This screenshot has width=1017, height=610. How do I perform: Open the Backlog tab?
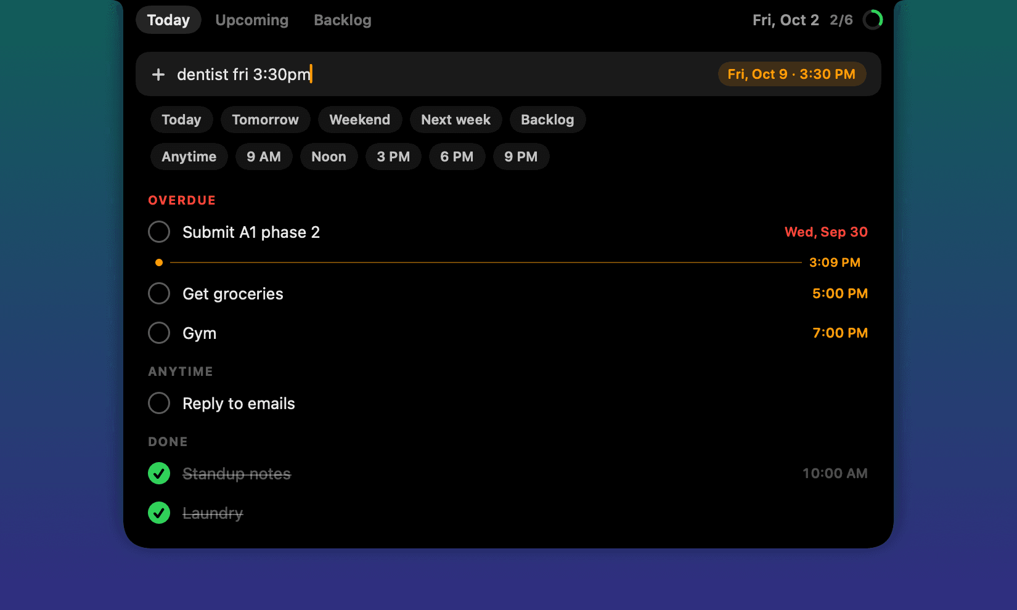coord(343,20)
